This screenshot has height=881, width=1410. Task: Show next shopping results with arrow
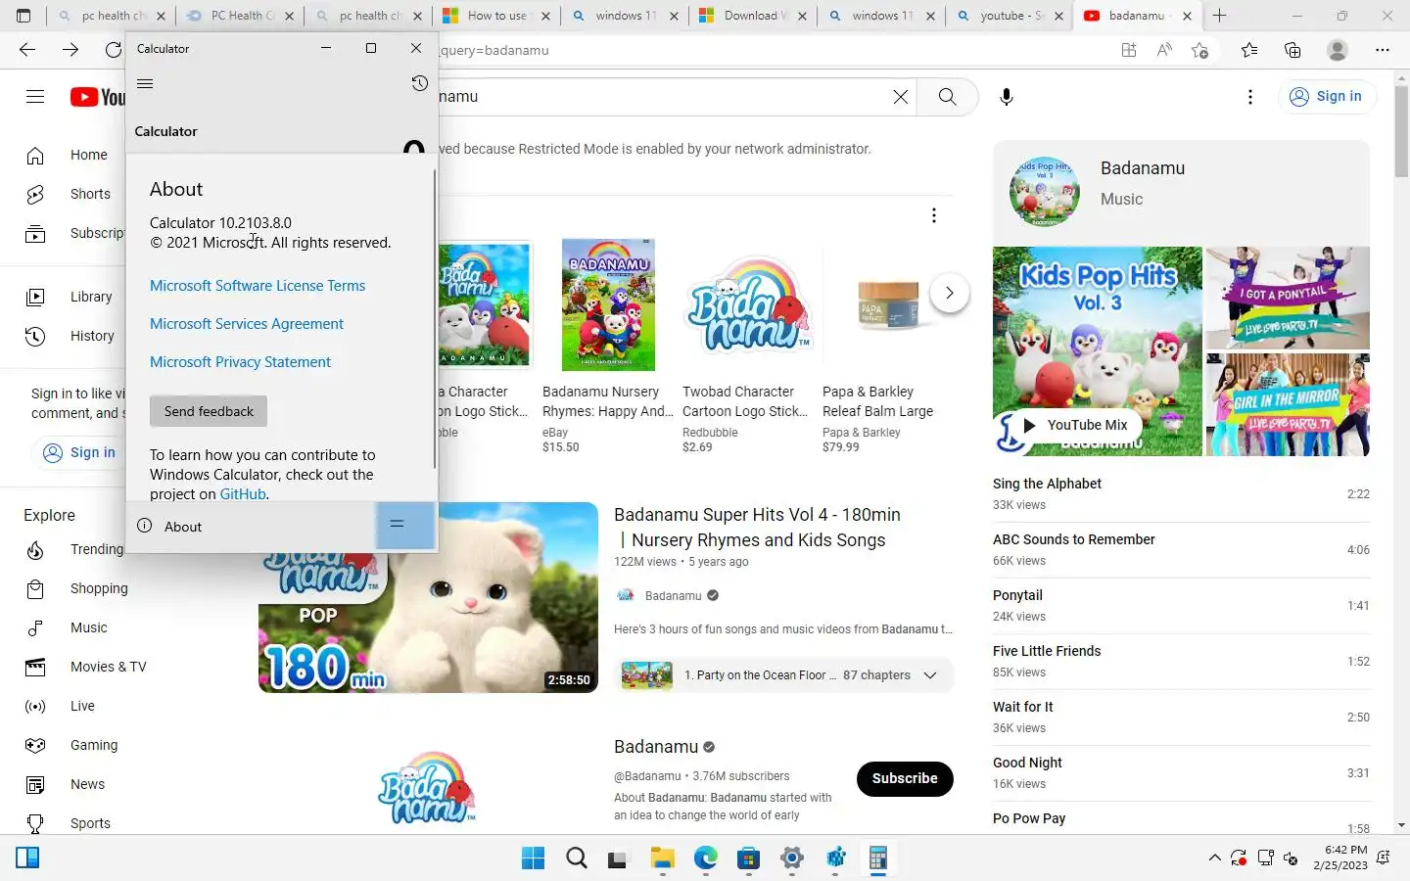(x=949, y=293)
